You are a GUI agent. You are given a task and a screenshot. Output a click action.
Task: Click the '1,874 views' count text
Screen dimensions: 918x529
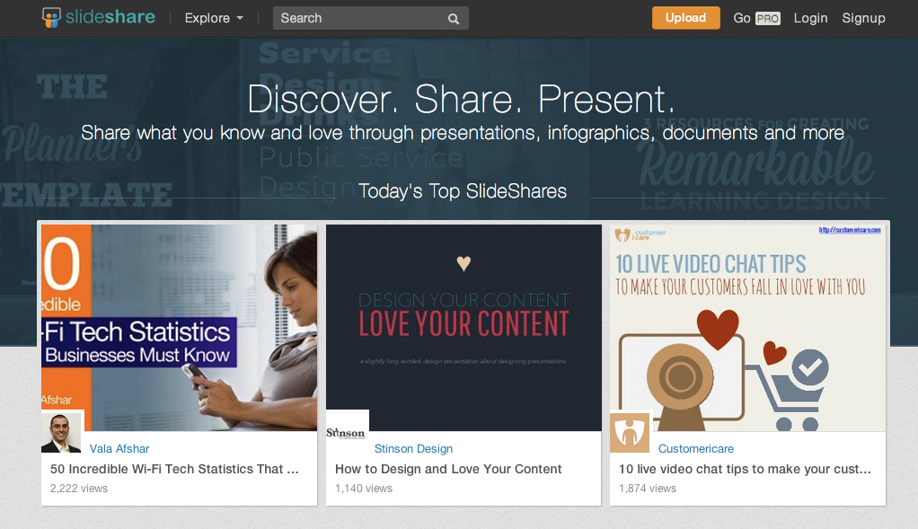pyautogui.click(x=648, y=489)
